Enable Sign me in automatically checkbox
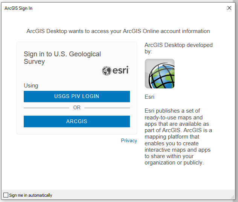 pos(6,195)
